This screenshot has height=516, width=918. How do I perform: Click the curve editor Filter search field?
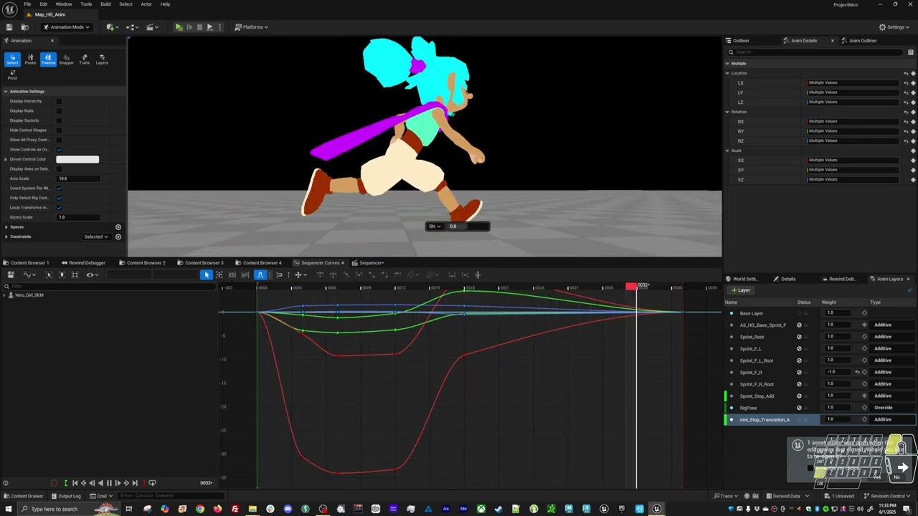tap(108, 286)
